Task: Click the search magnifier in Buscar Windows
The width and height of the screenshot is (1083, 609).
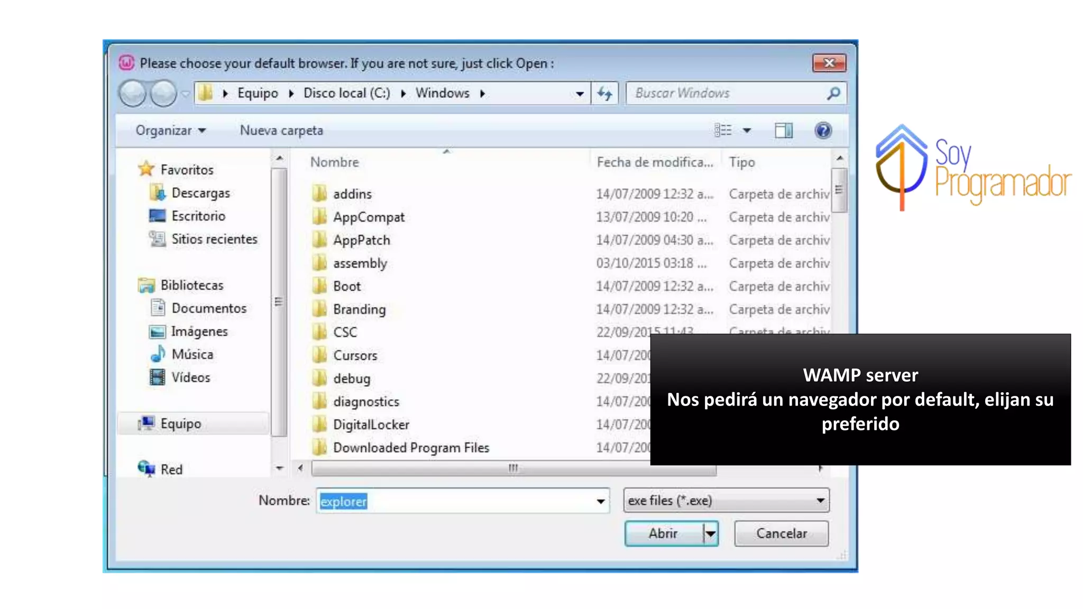Action: click(833, 94)
